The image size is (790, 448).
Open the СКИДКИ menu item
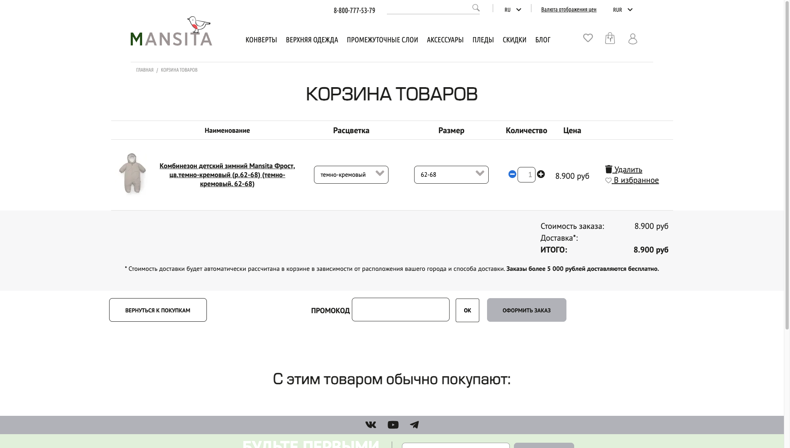pos(514,40)
